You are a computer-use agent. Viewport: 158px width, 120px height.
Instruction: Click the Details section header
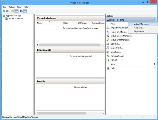click(x=70, y=81)
